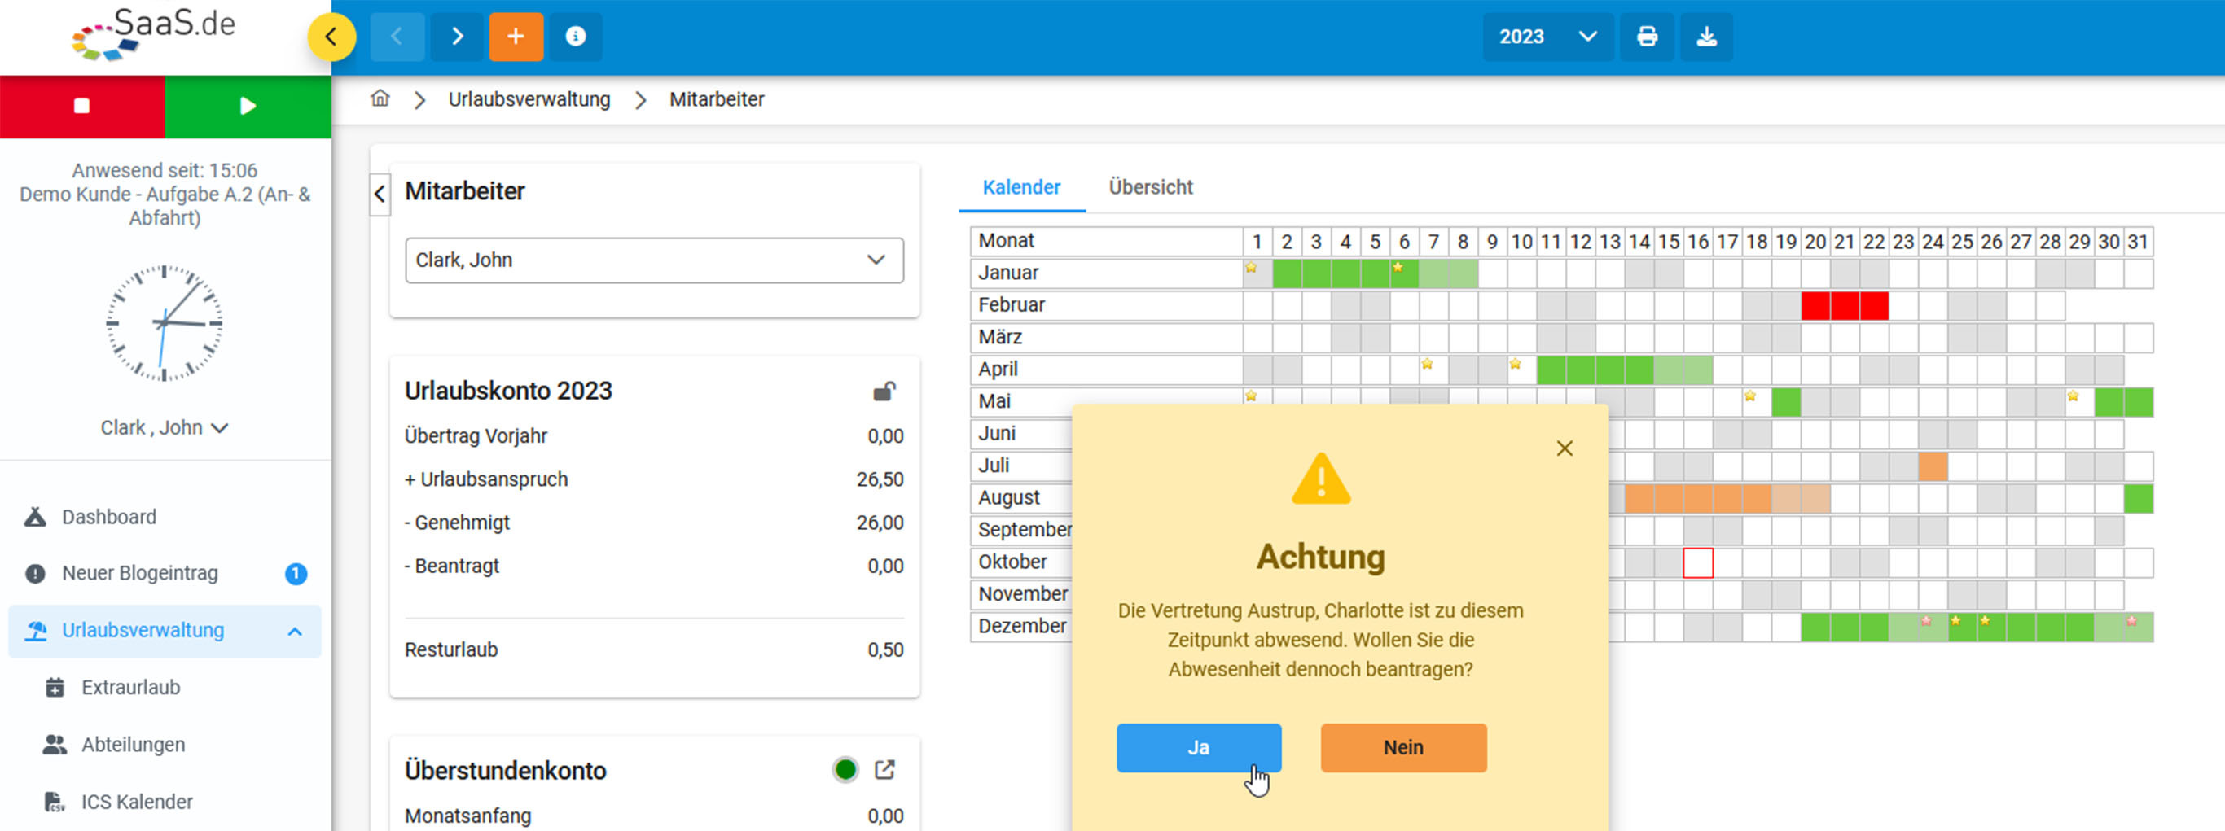Click the download icon
Image resolution: width=2225 pixels, height=831 pixels.
1706,37
